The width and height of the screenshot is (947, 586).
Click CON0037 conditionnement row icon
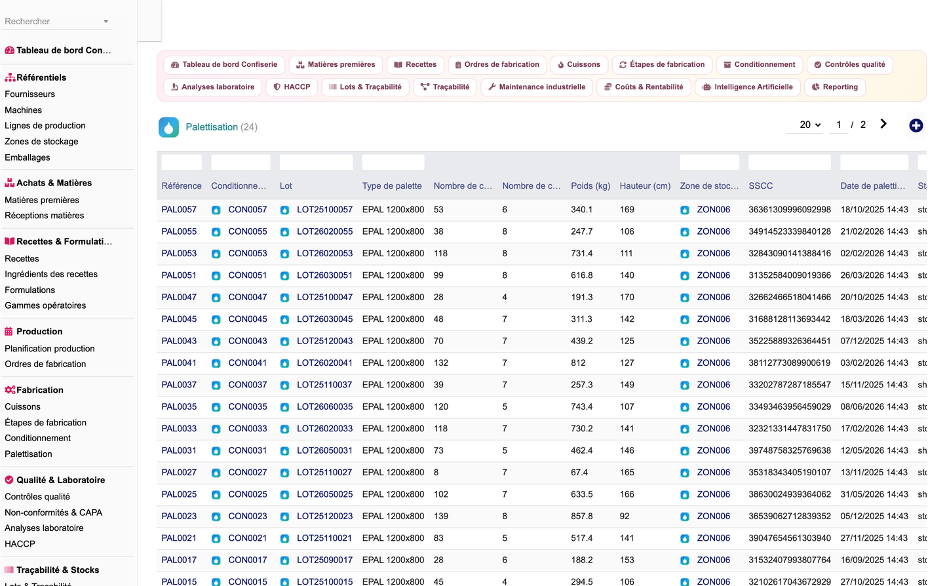(216, 385)
